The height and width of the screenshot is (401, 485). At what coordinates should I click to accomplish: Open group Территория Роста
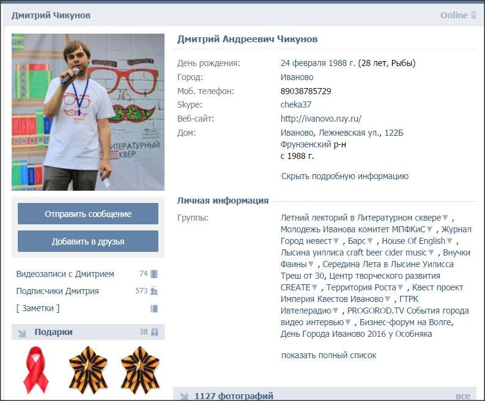361,287
